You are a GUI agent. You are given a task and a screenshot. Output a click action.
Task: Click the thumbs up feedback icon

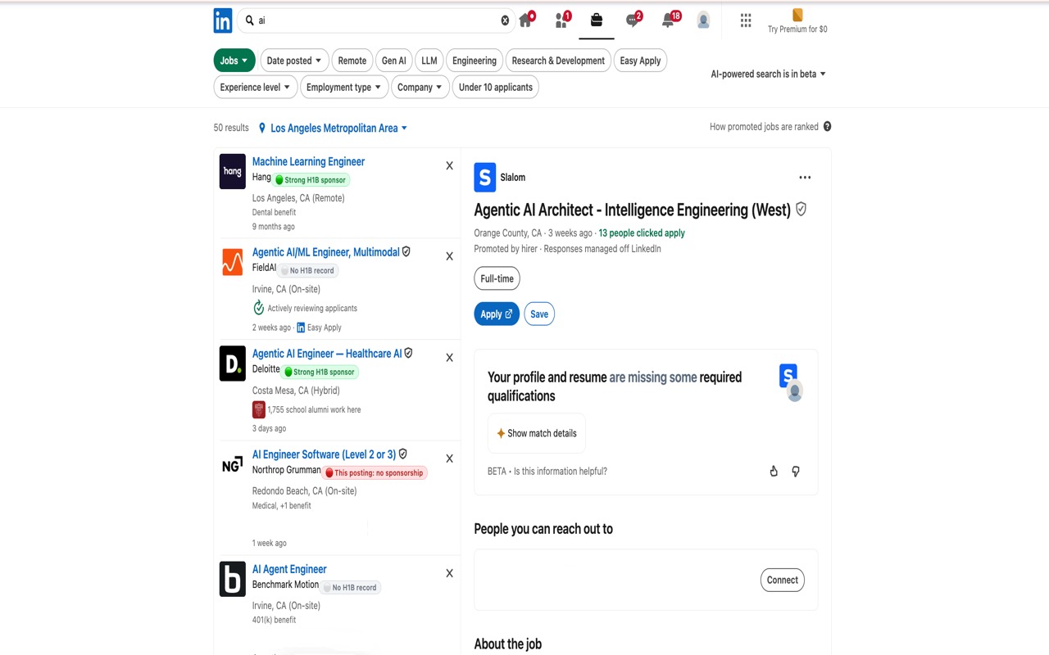tap(774, 471)
